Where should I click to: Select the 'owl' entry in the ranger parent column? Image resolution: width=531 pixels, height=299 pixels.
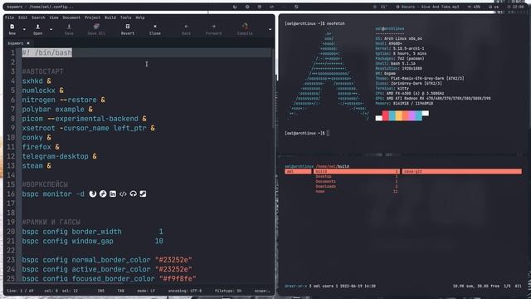(298, 172)
